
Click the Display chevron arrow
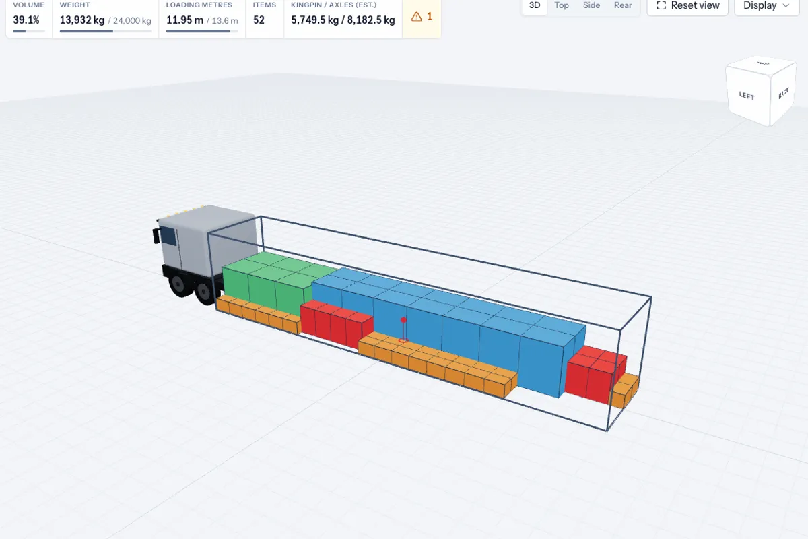click(x=786, y=5)
